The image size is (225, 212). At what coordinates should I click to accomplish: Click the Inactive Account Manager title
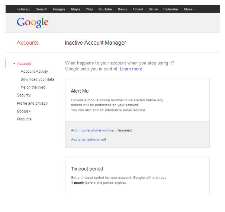pos(96,43)
